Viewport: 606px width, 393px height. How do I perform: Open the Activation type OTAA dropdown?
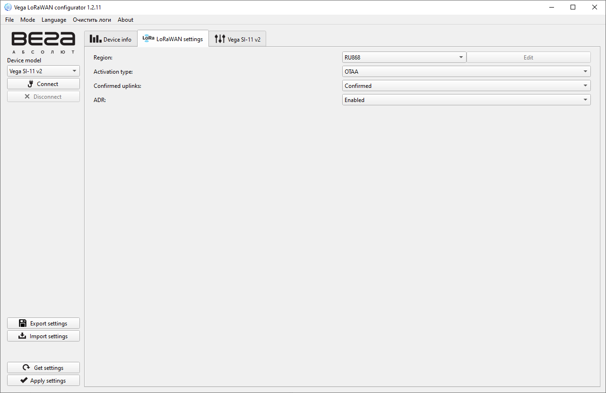tap(466, 71)
